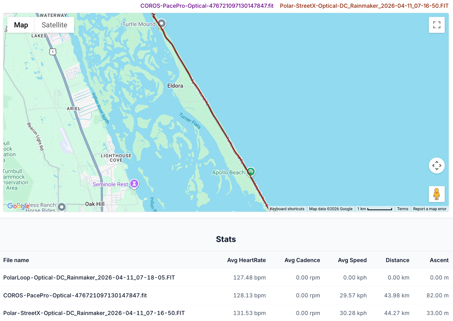Image resolution: width=453 pixels, height=321 pixels.
Task: Select the Polar-StreetX file name in table
Action: tap(94, 313)
